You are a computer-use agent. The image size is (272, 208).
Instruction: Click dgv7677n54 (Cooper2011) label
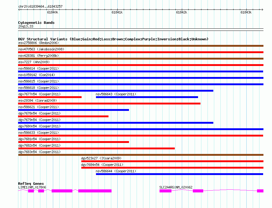click(x=39, y=94)
